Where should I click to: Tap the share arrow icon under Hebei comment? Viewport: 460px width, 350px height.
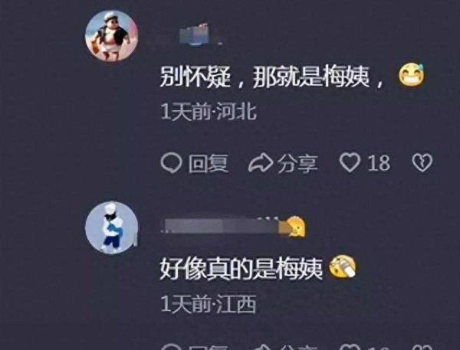261,162
